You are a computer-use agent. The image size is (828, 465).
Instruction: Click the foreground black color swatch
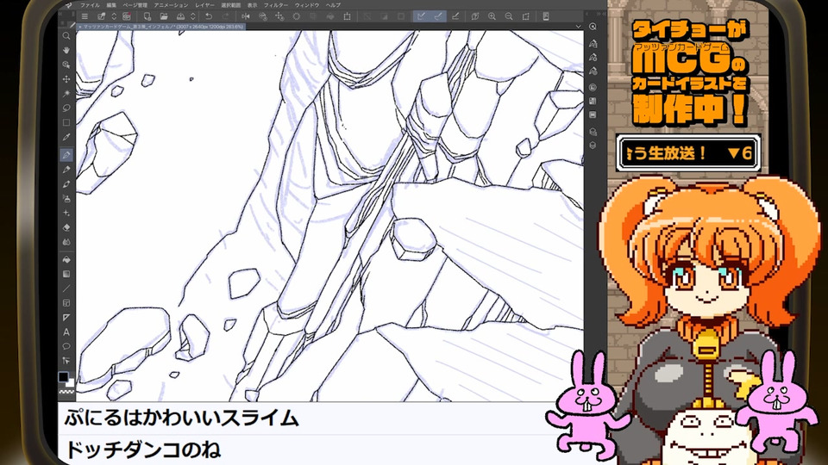point(63,376)
